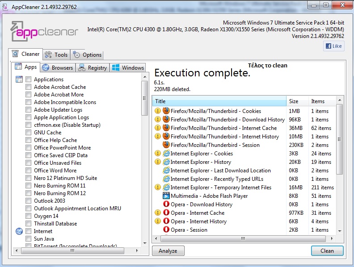The height and width of the screenshot is (267, 354).
Task: Click the Analyze button
Action: click(x=168, y=251)
